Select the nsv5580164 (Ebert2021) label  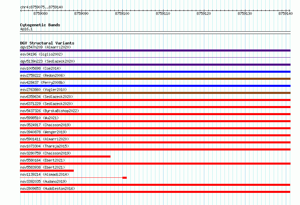tap(42, 160)
